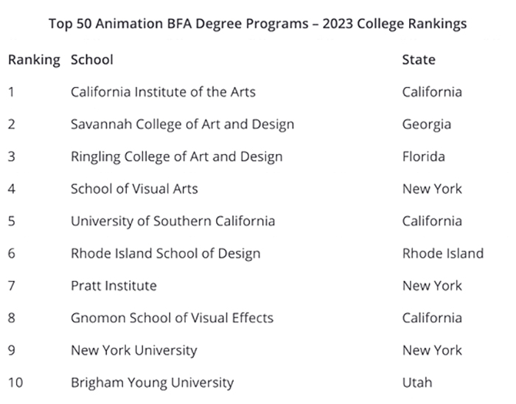Select the State column header
Screen dimensions: 516x404
419,60
